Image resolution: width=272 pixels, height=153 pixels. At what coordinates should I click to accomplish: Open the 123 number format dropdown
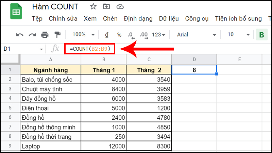tap(159, 35)
